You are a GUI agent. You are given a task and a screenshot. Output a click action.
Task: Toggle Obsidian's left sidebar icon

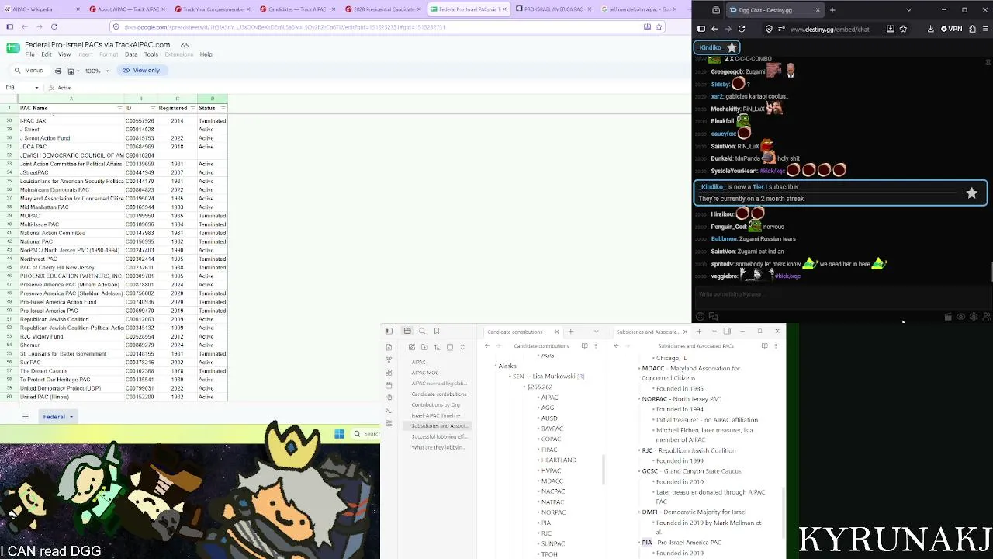pyautogui.click(x=389, y=332)
